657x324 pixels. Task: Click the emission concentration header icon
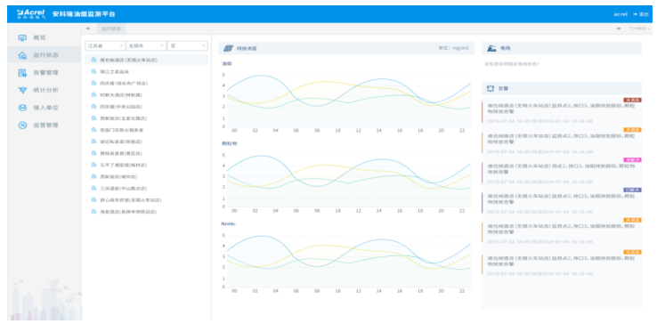coord(228,48)
